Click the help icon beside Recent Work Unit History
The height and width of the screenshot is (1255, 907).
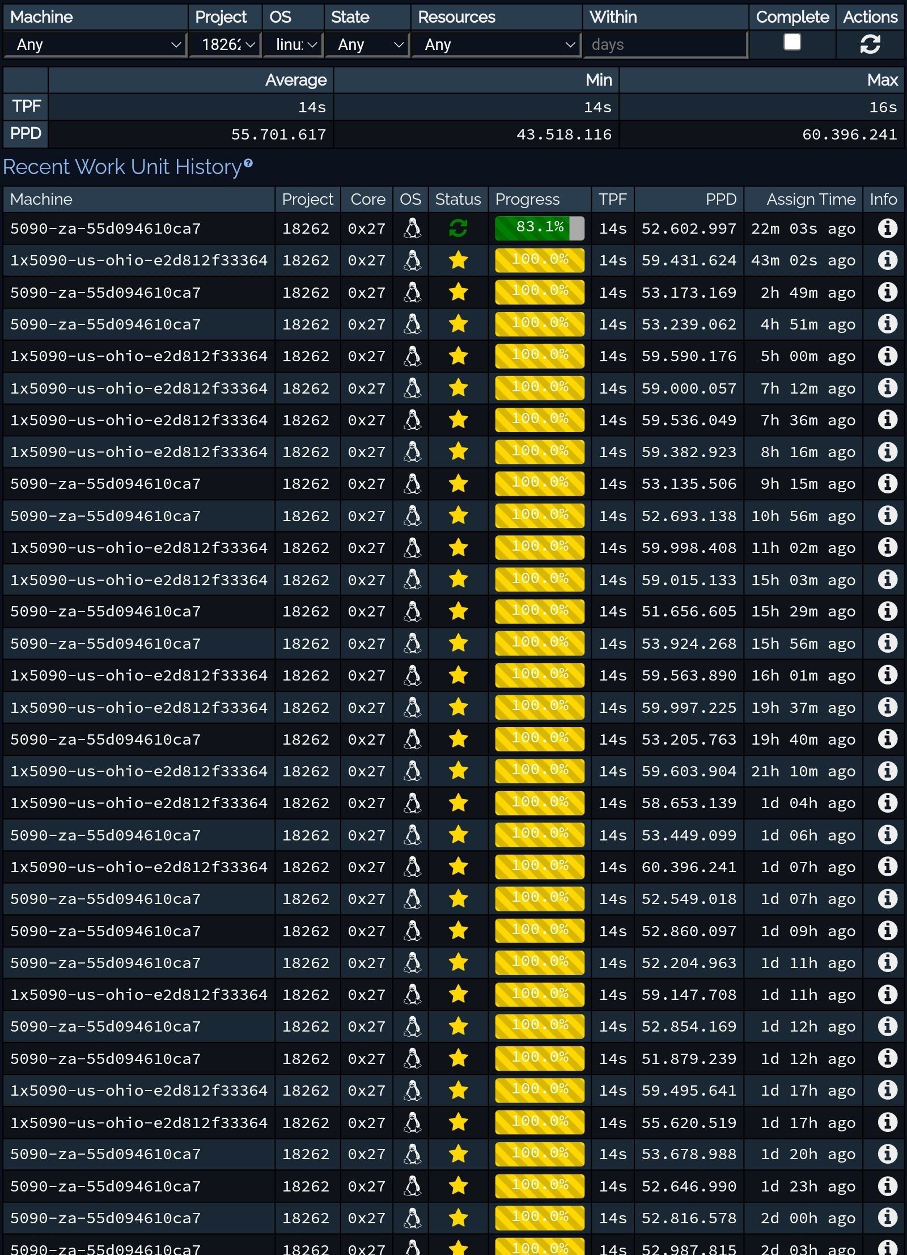tap(248, 163)
